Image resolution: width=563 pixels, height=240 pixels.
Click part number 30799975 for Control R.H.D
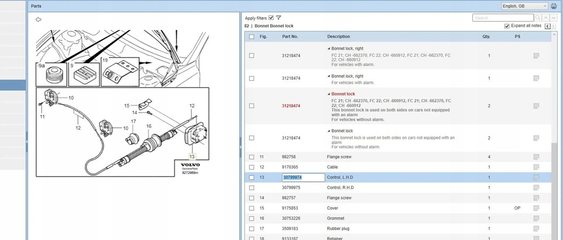[291, 188]
